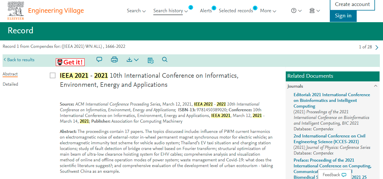Click the Selected records count badge

pos(255,8)
